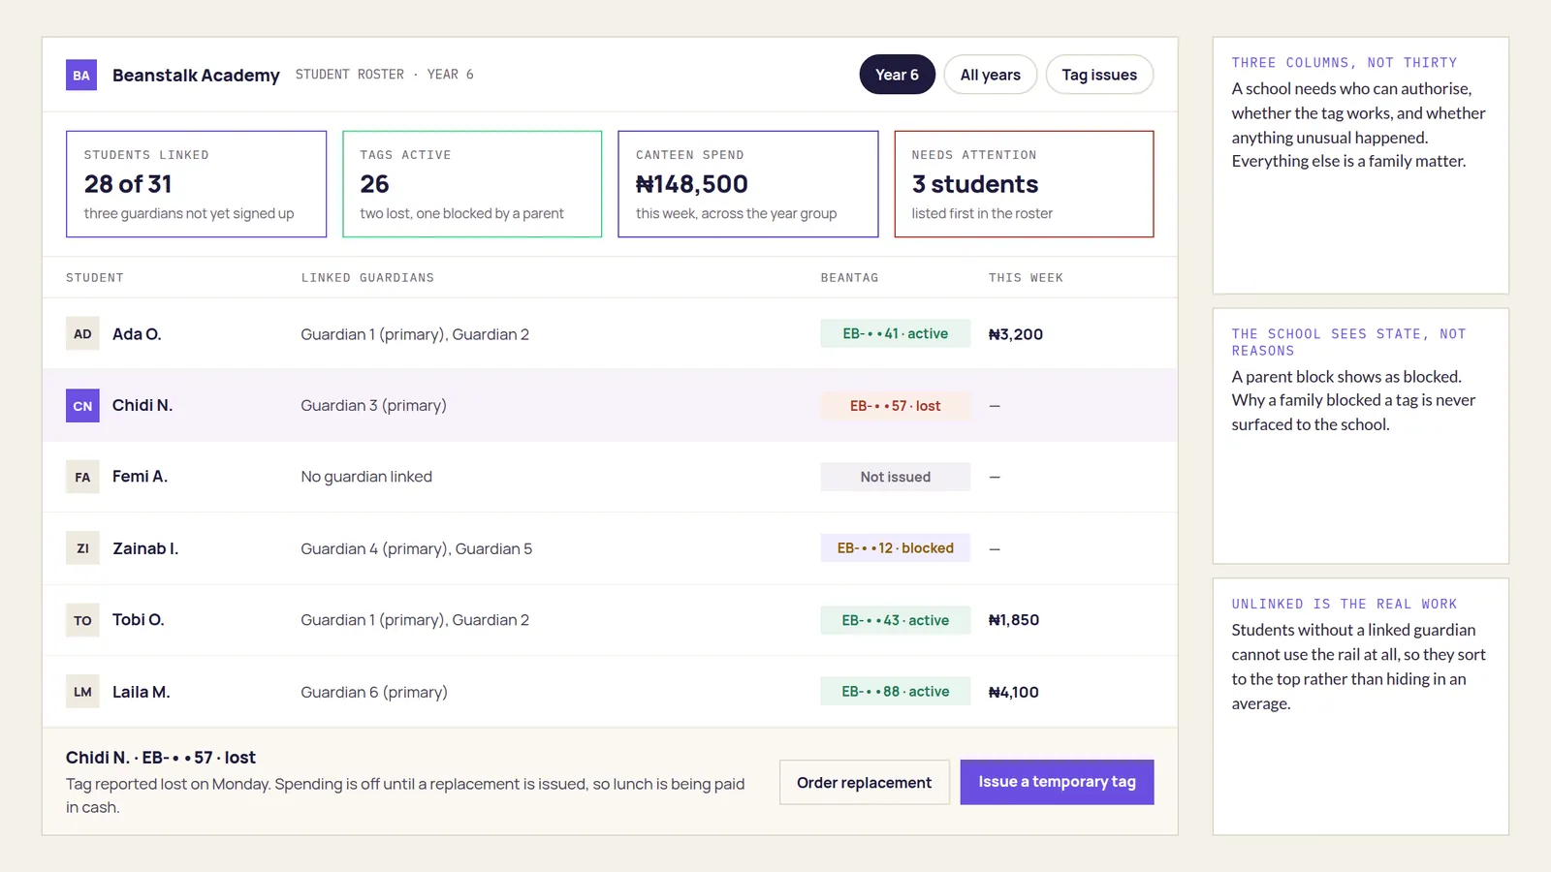Image resolution: width=1551 pixels, height=872 pixels.
Task: Click 'The school sees state, not reasons' heading
Action: [1349, 342]
